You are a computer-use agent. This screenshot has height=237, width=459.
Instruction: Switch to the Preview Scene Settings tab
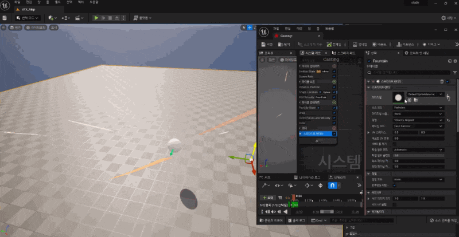417,53
